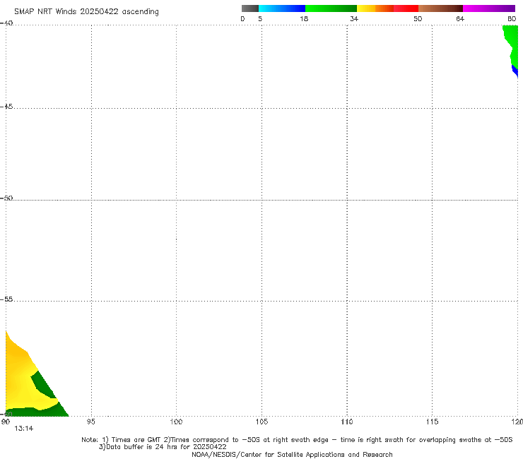
Task: Click the dark green wedge inside the yellow patch
Action: click(43, 385)
